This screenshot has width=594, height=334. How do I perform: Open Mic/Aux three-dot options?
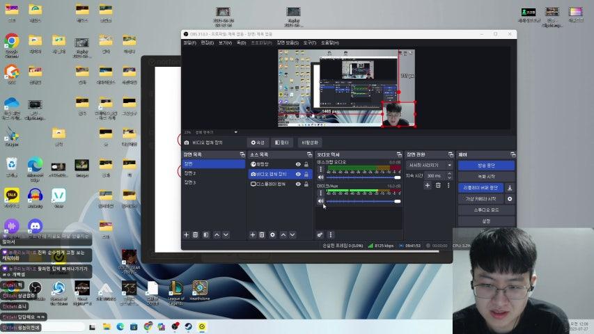point(320,193)
